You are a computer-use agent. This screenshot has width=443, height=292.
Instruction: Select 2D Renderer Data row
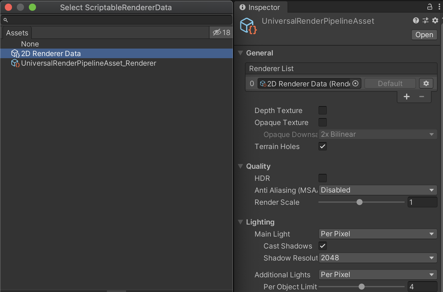point(116,53)
